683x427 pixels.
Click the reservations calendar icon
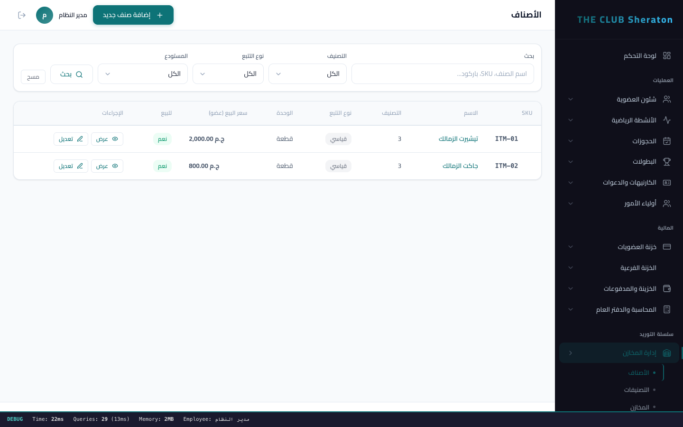667,141
